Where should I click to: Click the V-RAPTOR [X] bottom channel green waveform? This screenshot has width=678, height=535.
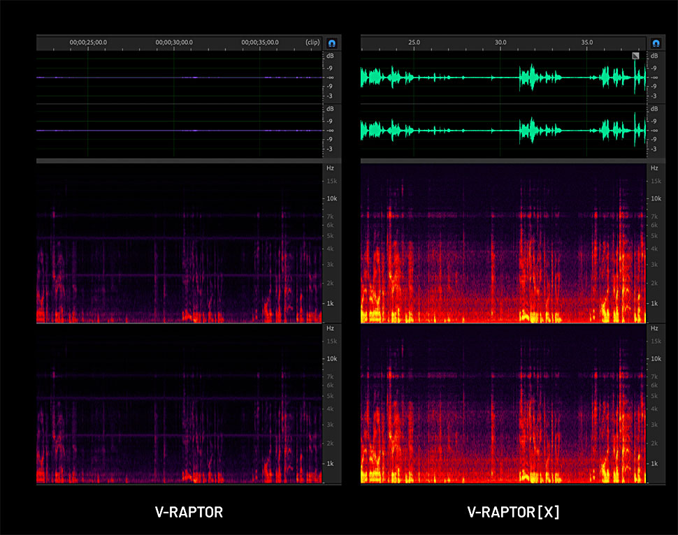click(503, 131)
